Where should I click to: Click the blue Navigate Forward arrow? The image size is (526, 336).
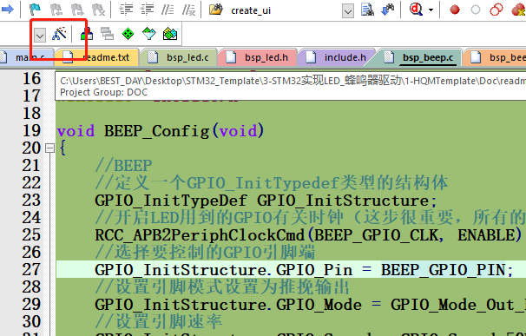[8, 10]
